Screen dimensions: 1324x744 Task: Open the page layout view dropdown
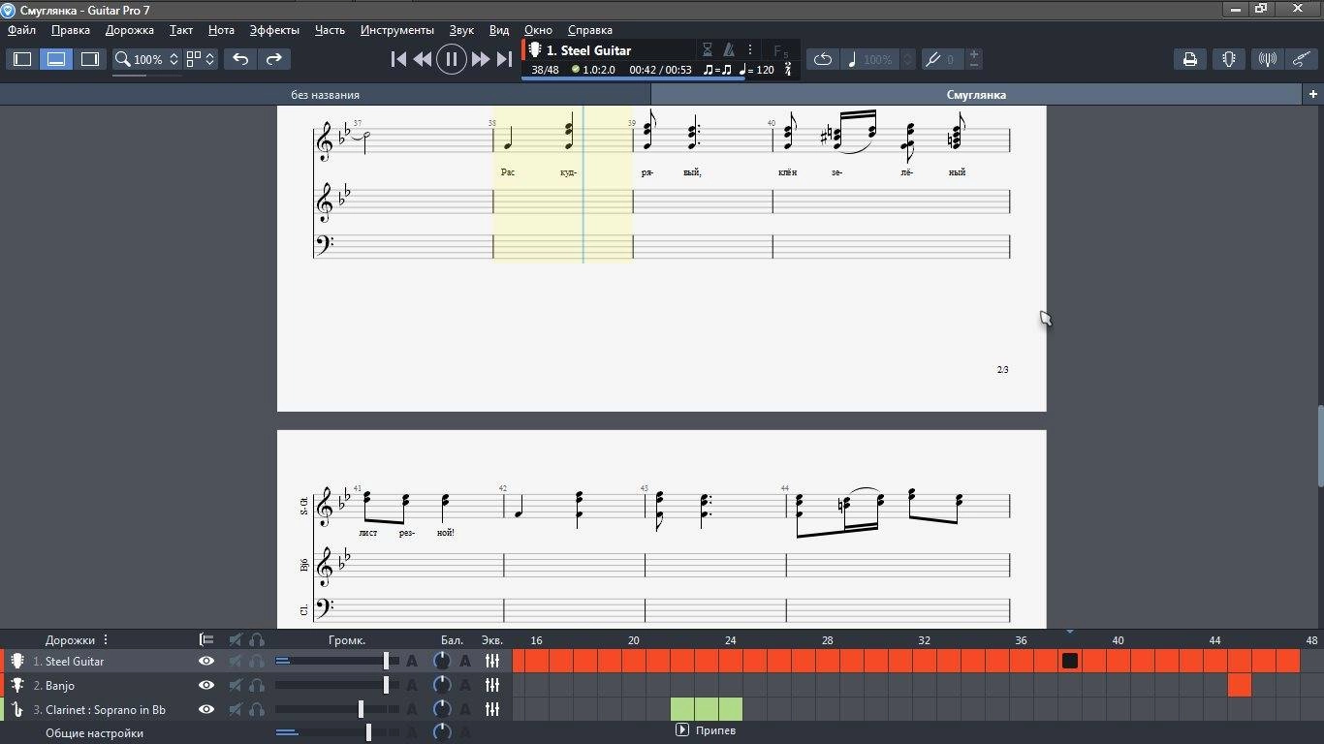point(201,59)
